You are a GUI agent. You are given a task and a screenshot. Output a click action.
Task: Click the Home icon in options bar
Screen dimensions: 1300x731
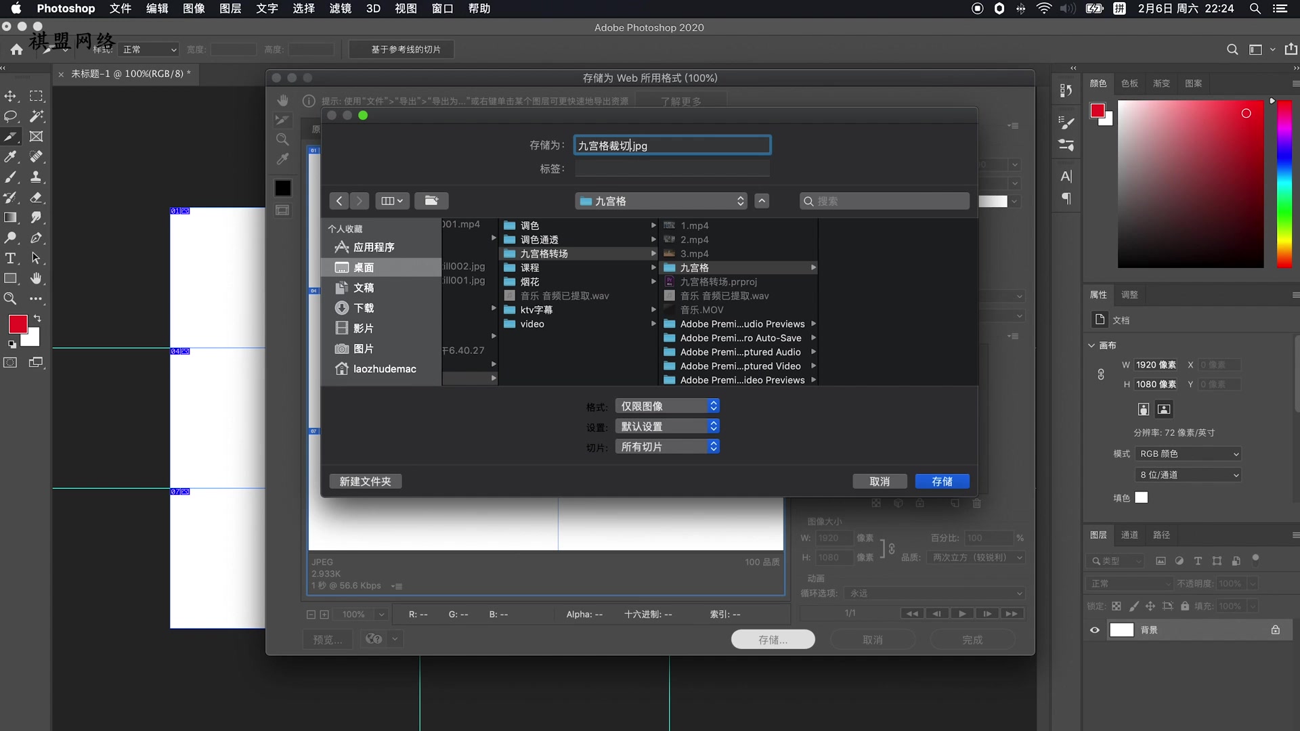point(16,49)
